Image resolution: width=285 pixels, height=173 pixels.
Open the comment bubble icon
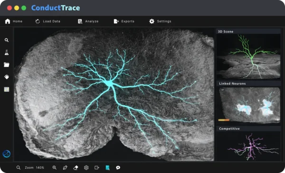(118, 168)
